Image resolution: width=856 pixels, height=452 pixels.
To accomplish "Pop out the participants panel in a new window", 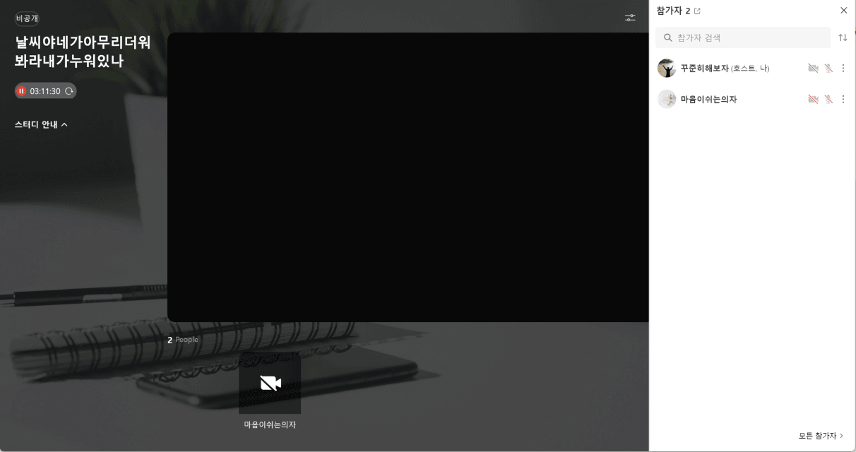I will (697, 11).
